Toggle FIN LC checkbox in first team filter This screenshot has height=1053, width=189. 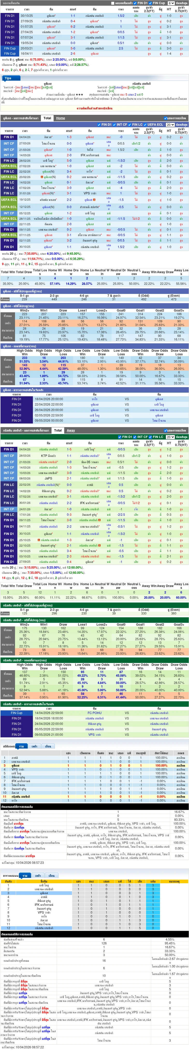tap(130, 125)
